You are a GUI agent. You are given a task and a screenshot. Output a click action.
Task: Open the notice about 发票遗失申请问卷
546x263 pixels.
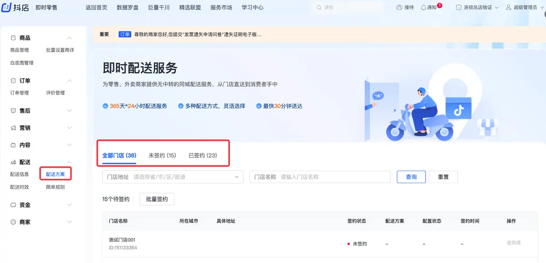(197, 35)
